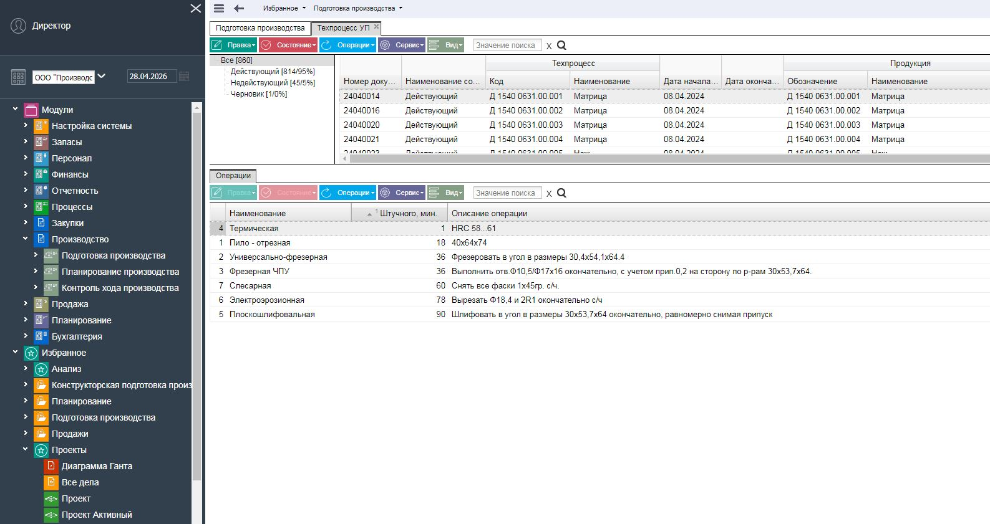The image size is (990, 524).
Task: Click the Продажа module icon
Action: 41,304
